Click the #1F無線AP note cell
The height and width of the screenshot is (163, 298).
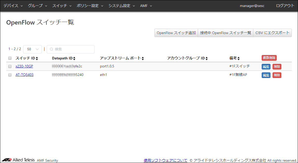tap(238, 75)
